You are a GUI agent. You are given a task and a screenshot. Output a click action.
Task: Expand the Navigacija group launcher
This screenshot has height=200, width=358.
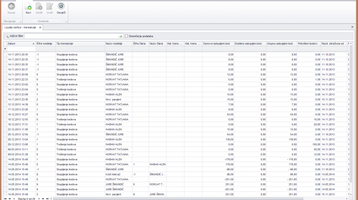coord(21,22)
